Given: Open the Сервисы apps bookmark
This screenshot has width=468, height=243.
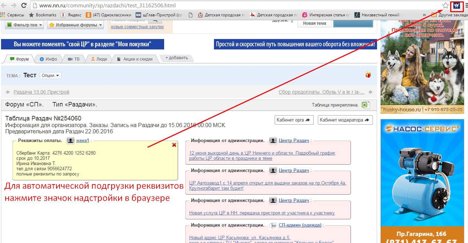Looking at the screenshot, I should coord(12,15).
